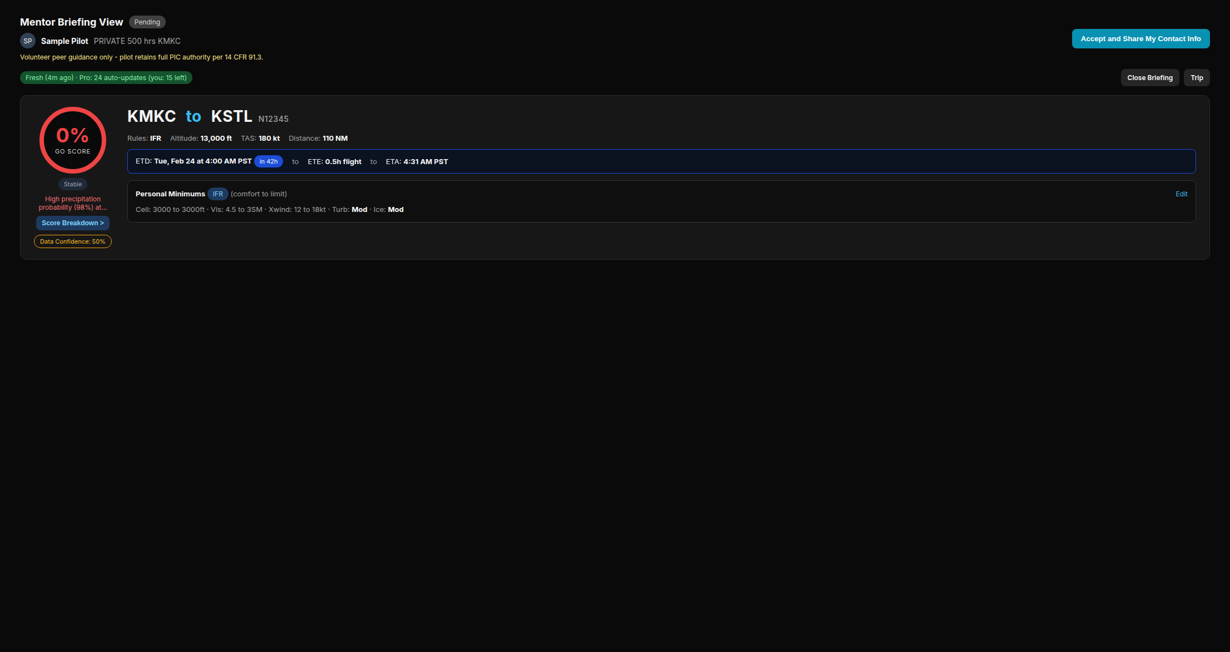The image size is (1230, 652).
Task: Click the TAS 180 kt value
Action: click(260, 139)
